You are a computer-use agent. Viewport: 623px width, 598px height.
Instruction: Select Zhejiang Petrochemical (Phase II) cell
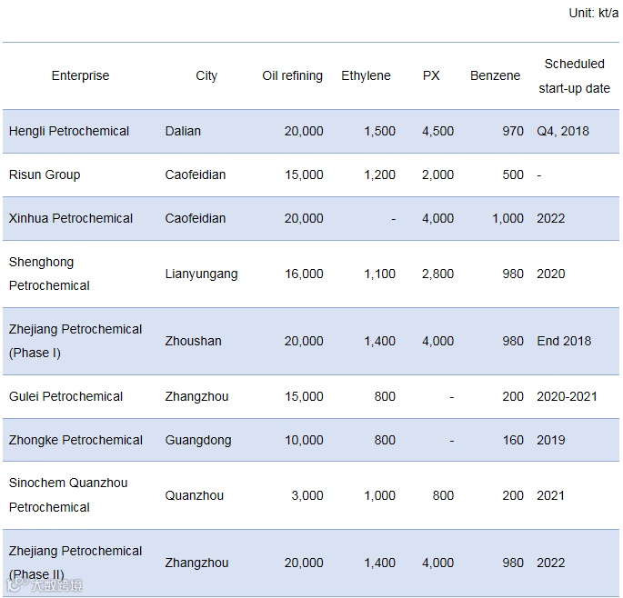(75, 563)
